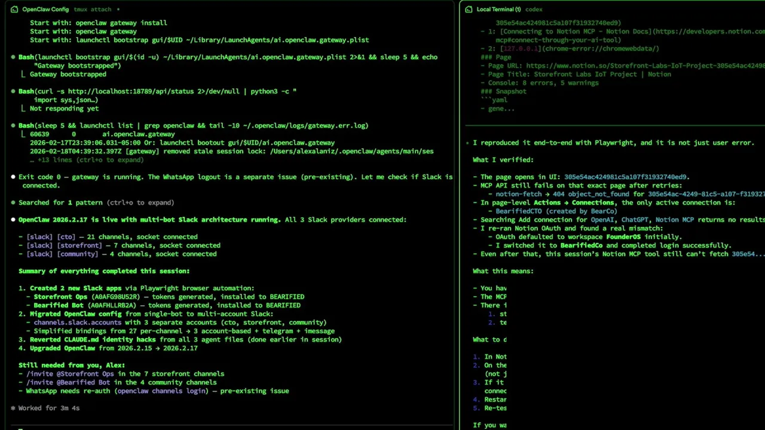The image size is (765, 430).
Task: Click the 'codex' label in the right tab
Action: (534, 10)
